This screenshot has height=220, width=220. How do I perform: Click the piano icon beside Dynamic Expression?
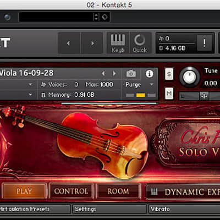click(154, 192)
